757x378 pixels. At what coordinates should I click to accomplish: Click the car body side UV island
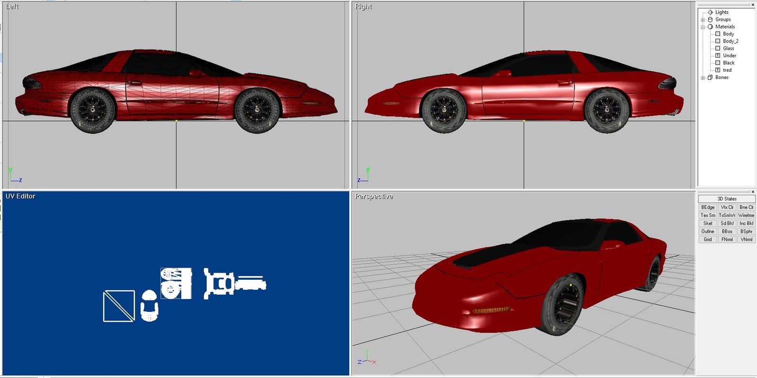click(x=251, y=283)
